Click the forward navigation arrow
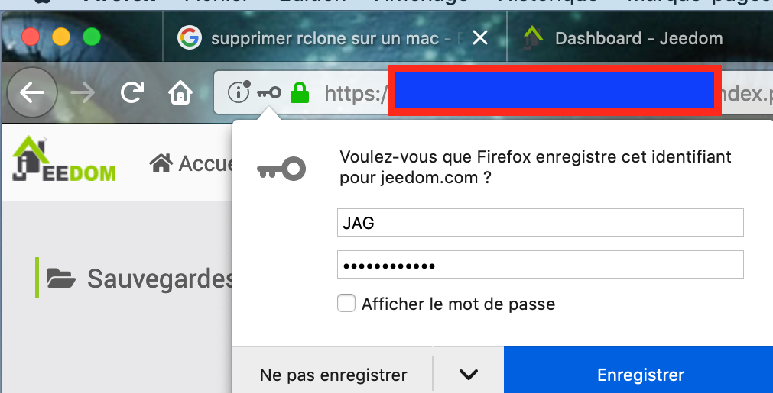The height and width of the screenshot is (393, 773). pyautogui.click(x=83, y=92)
